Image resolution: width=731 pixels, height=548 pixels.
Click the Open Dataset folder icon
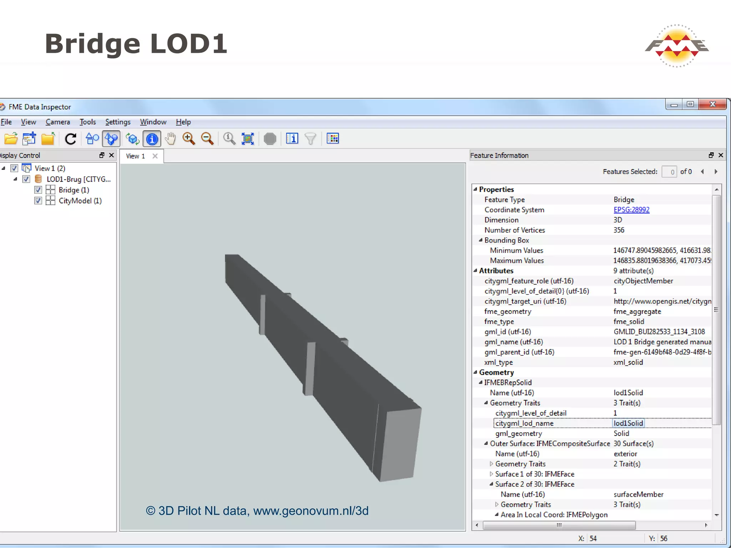tap(11, 138)
